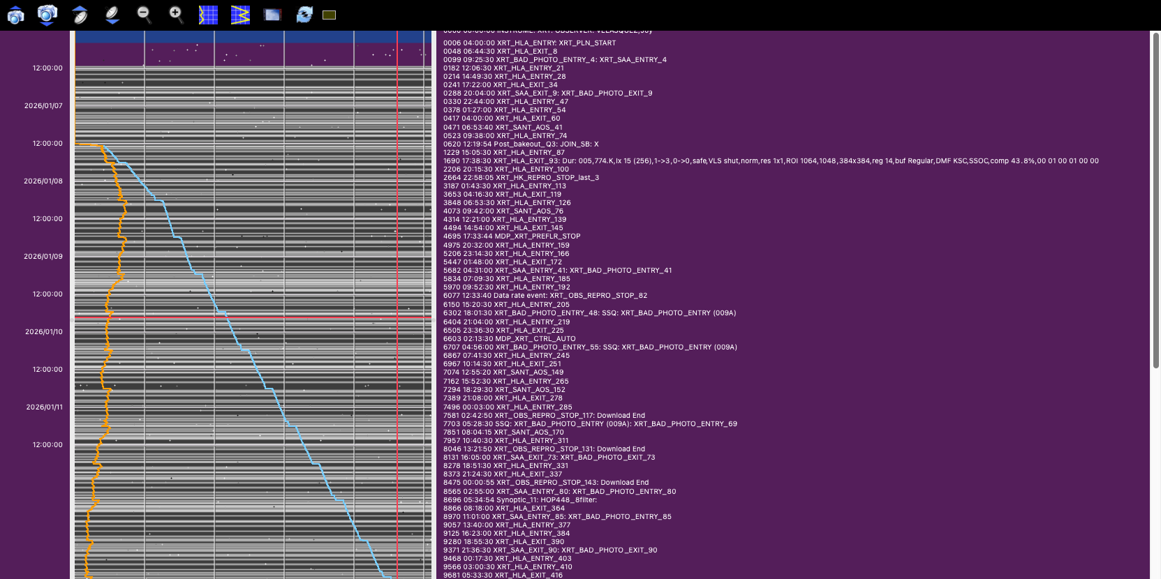Viewport: 1161px width, 579px height.
Task: Select the Post_bakeout_Q3 JOIN_SB entry
Action: pos(521,144)
